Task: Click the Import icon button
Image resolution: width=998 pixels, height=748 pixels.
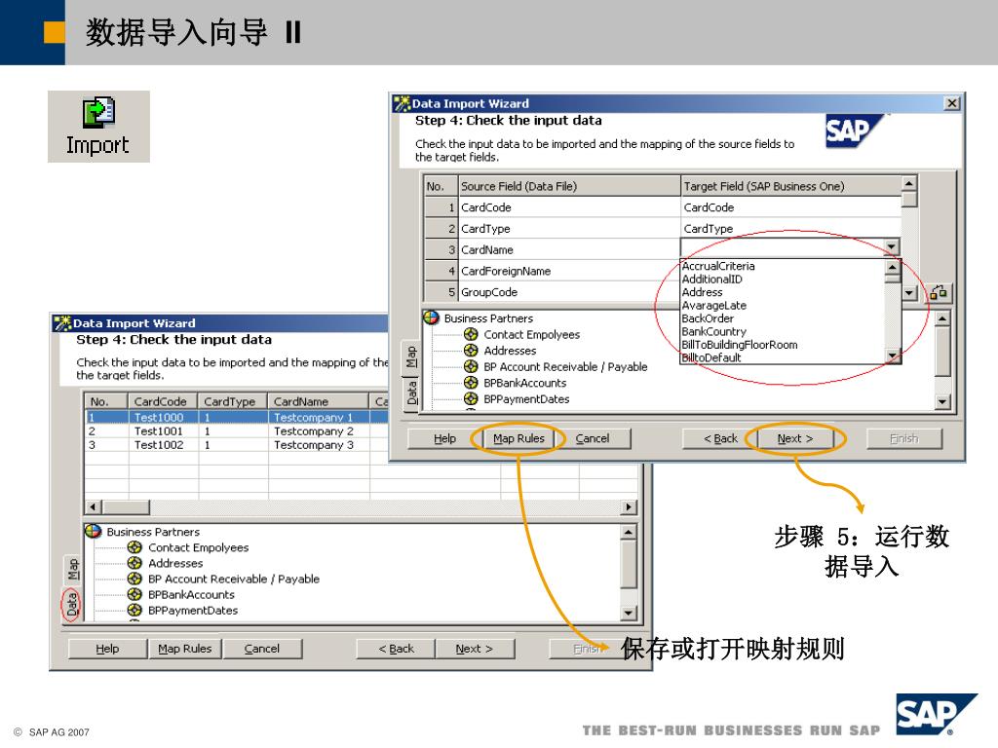Action: [x=98, y=127]
